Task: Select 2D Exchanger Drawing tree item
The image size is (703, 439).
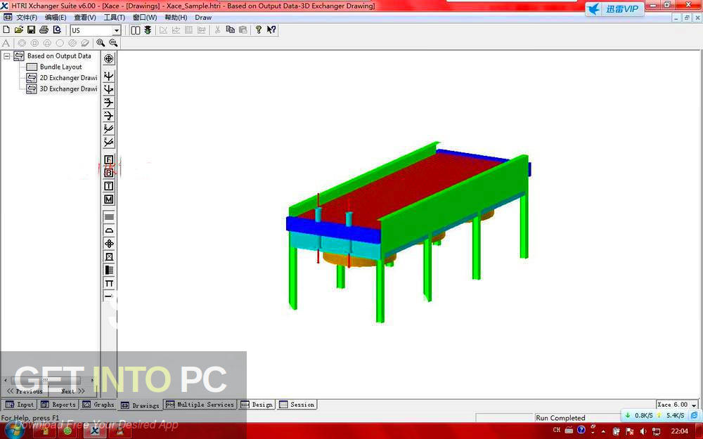Action: (x=68, y=78)
